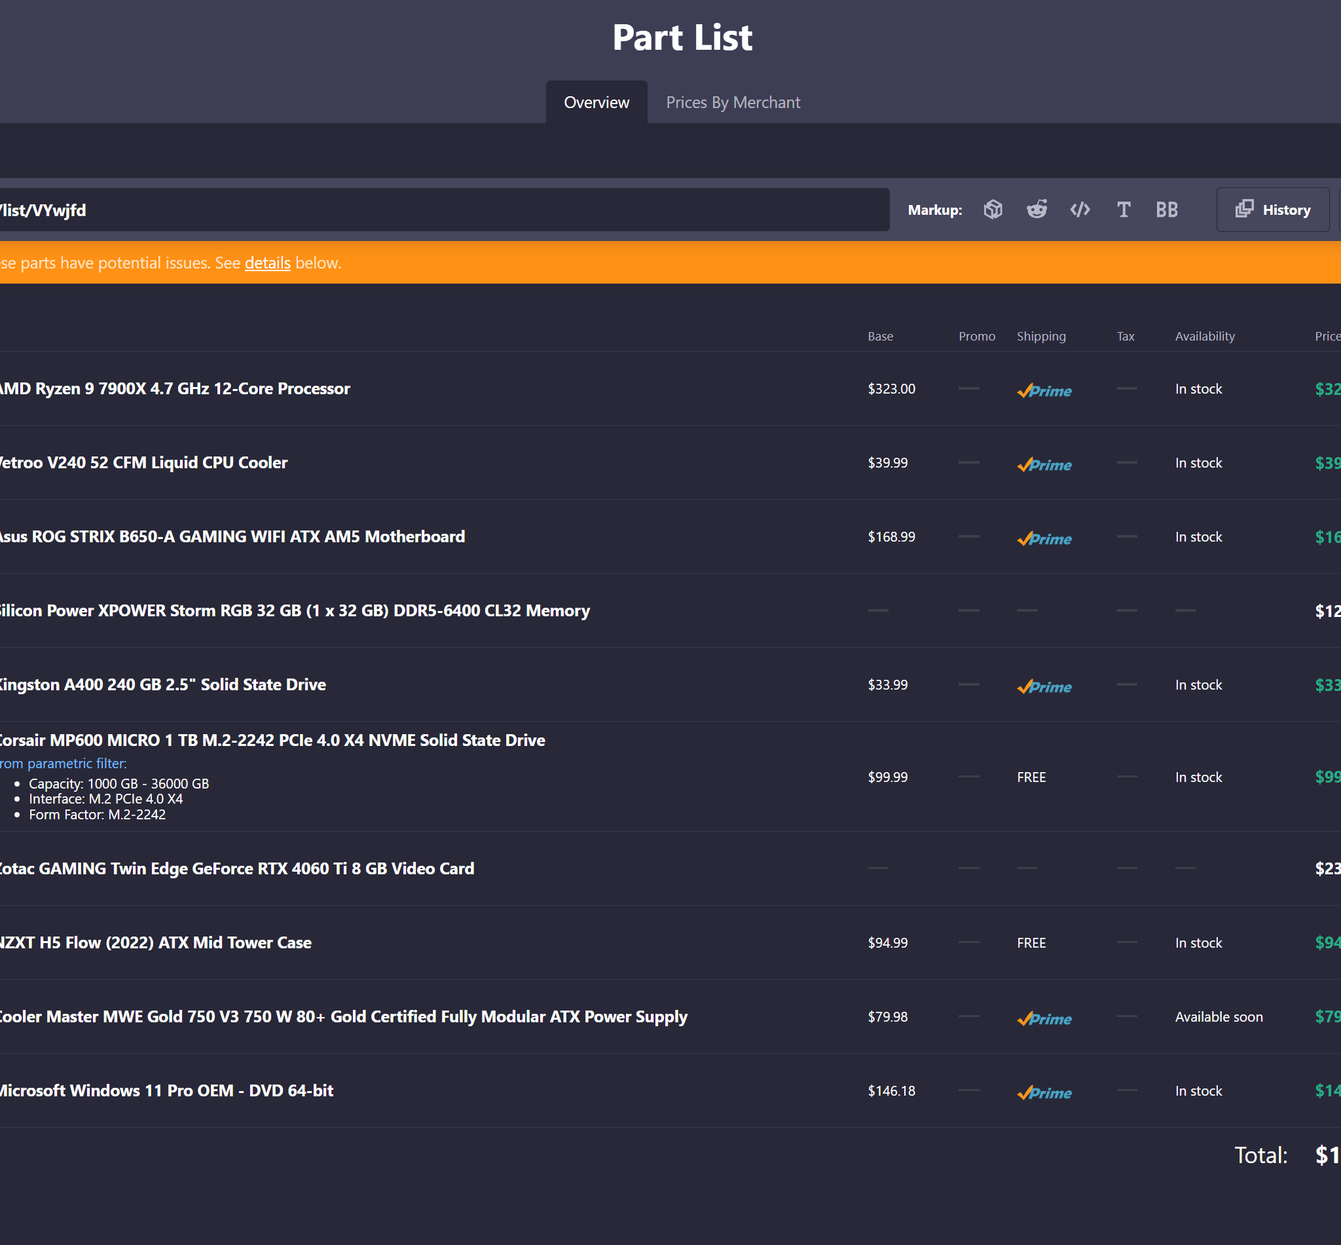The height and width of the screenshot is (1245, 1341).
Task: Open AMD Ryzen 9 7900X processor link
Action: 174,389
